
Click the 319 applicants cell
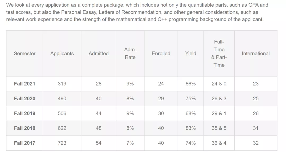point(62,84)
